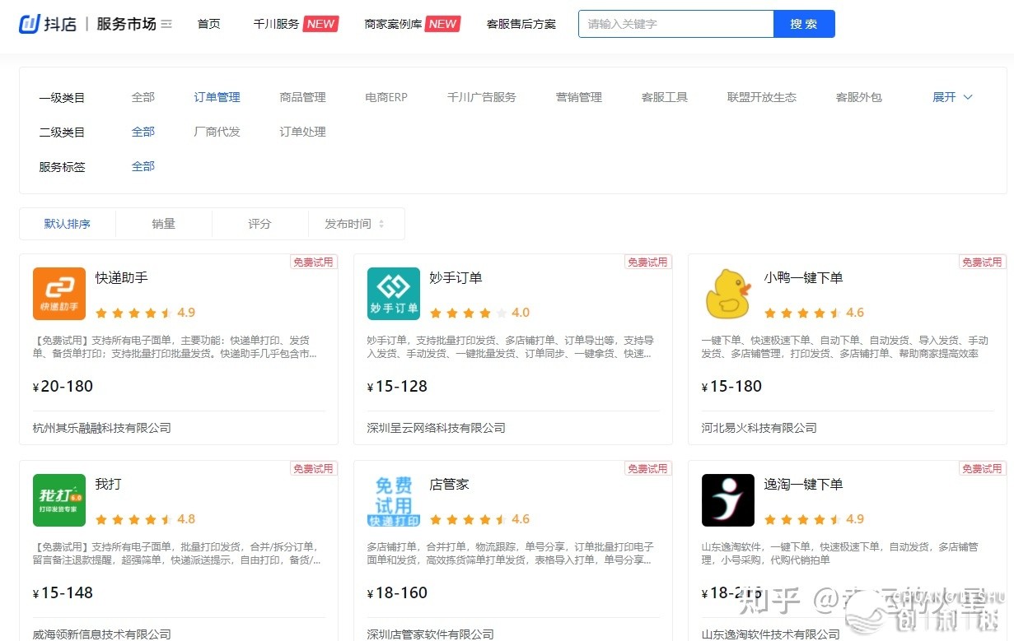The width and height of the screenshot is (1014, 641).
Task: Open the 我打 title link
Action: [x=109, y=485]
